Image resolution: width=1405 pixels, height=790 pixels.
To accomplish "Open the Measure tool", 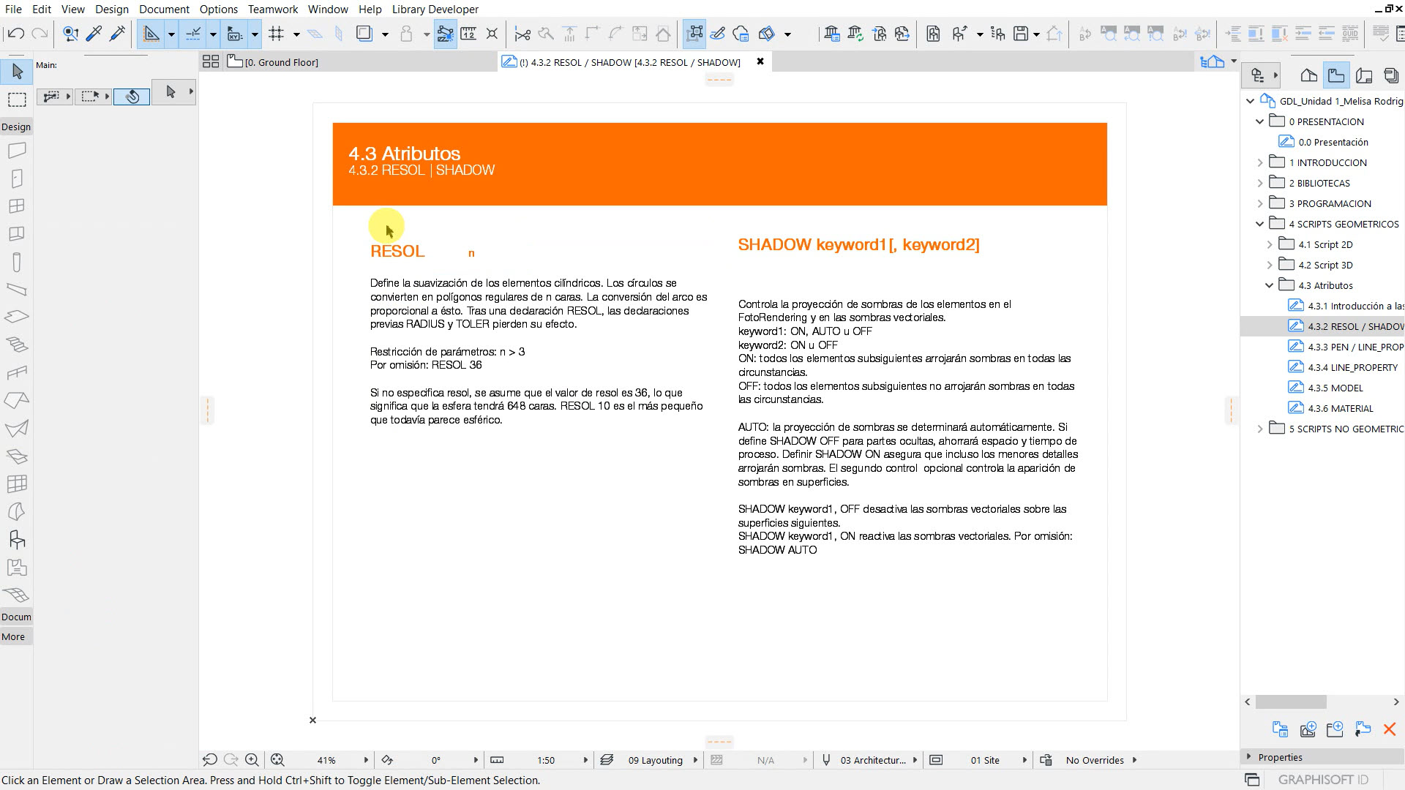I will (468, 34).
